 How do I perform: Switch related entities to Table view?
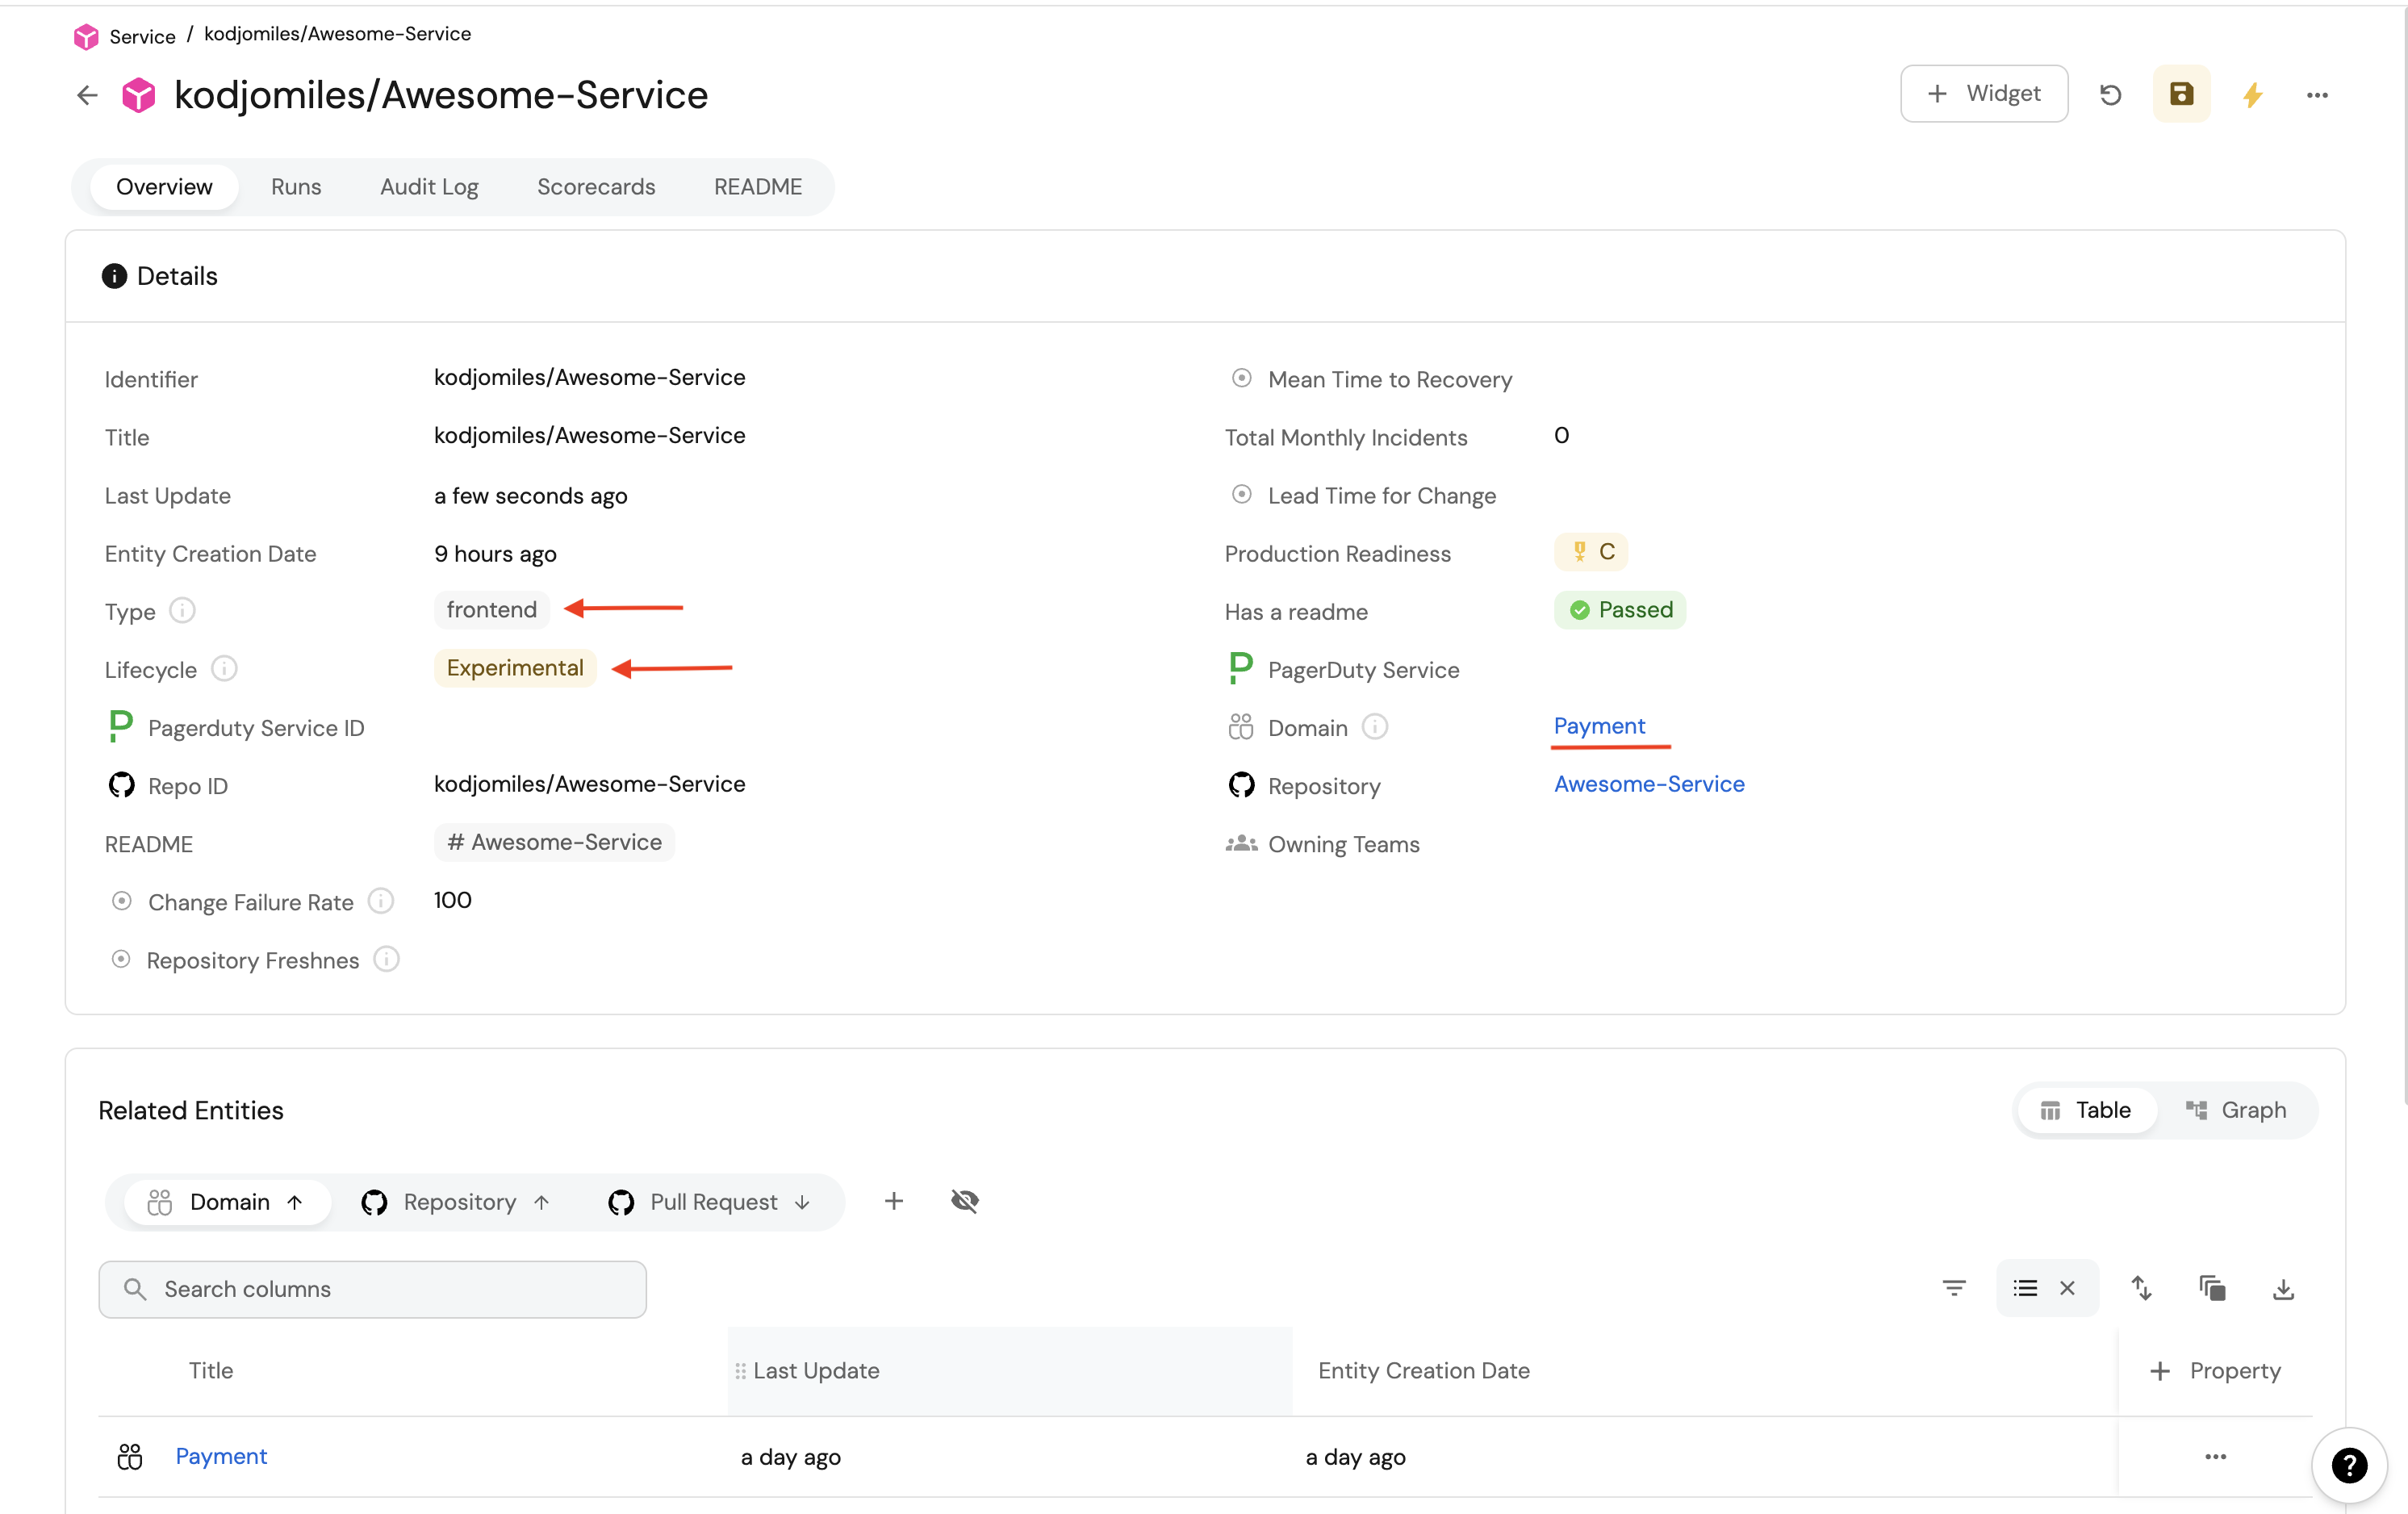click(x=2086, y=1110)
